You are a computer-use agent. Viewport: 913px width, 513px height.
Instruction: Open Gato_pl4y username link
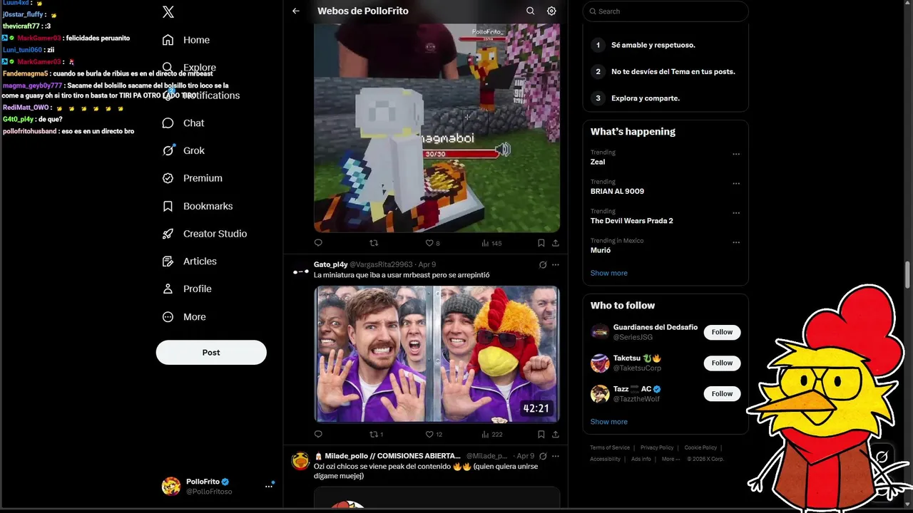331,264
